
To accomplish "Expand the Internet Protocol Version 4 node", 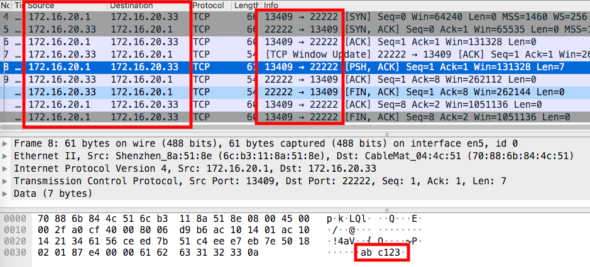I will coord(4,169).
